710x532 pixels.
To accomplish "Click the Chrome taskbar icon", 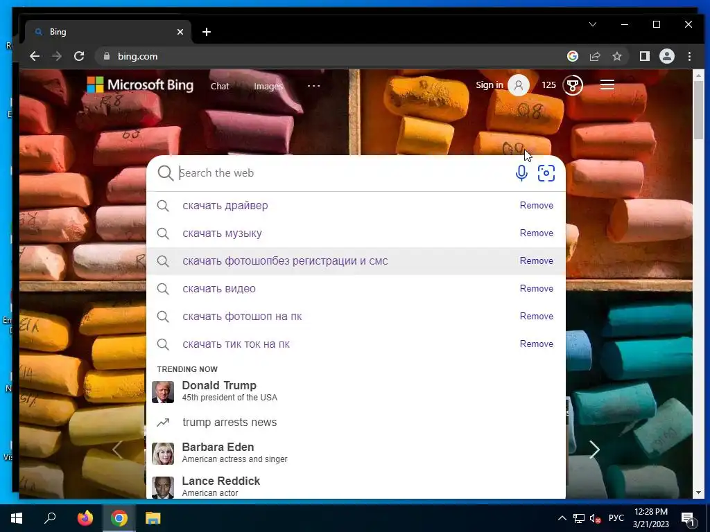I will pos(119,518).
